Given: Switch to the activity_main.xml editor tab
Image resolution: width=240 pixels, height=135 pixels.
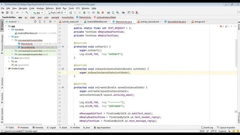Looking at the screenshot, I should [70, 22].
